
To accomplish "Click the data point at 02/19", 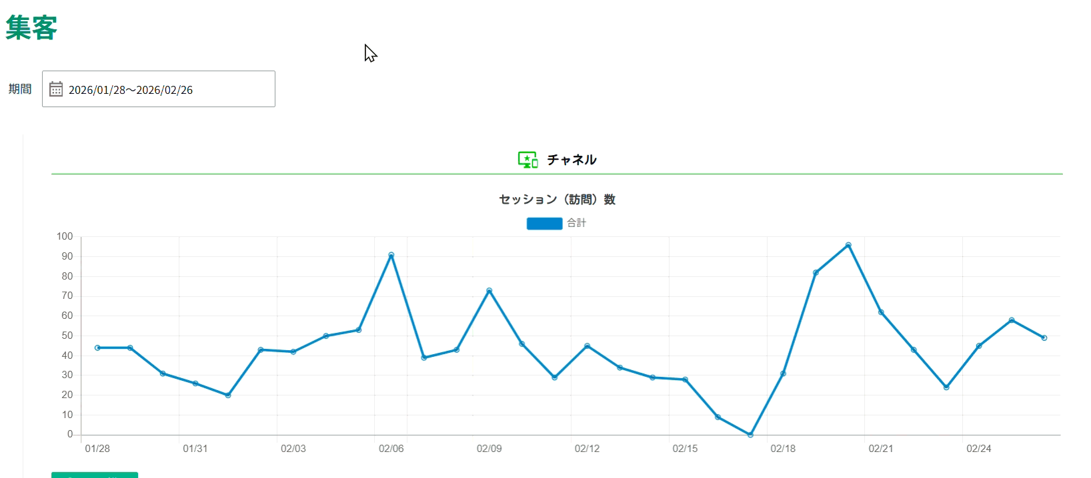I will [816, 272].
